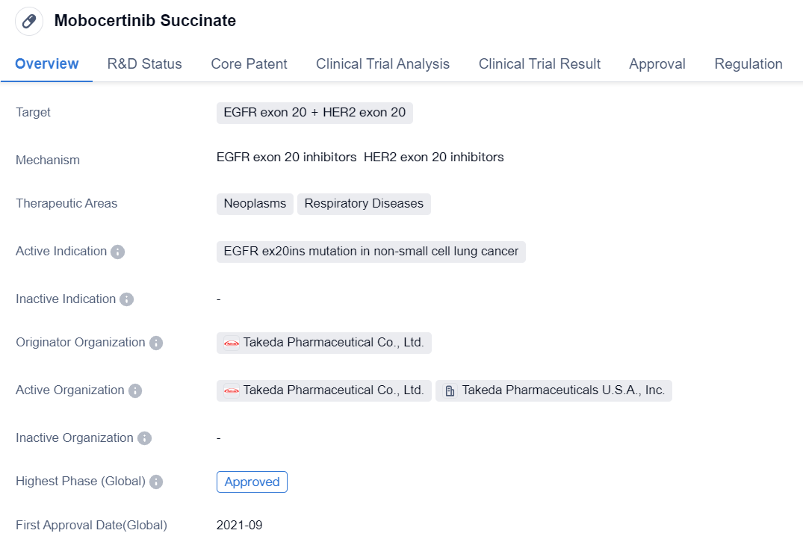Viewport: 803px width, 545px height.
Task: Click building icon for Takeda Pharmaceuticals U.S.A.
Action: pos(450,390)
